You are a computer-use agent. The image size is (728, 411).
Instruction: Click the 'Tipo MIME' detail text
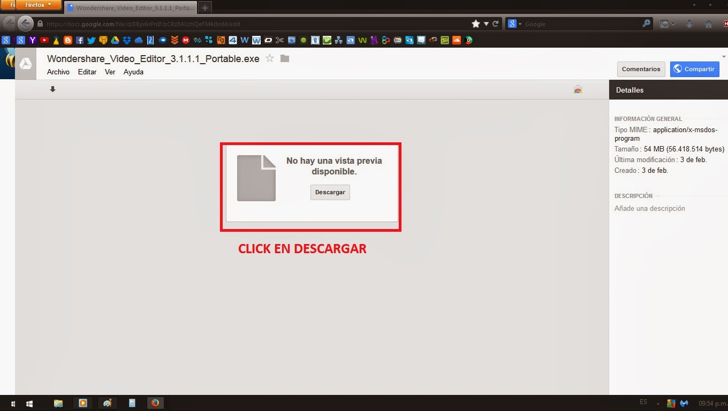pos(666,134)
